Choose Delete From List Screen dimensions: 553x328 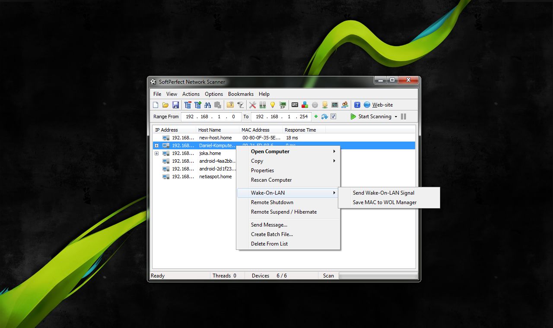click(x=288, y=244)
